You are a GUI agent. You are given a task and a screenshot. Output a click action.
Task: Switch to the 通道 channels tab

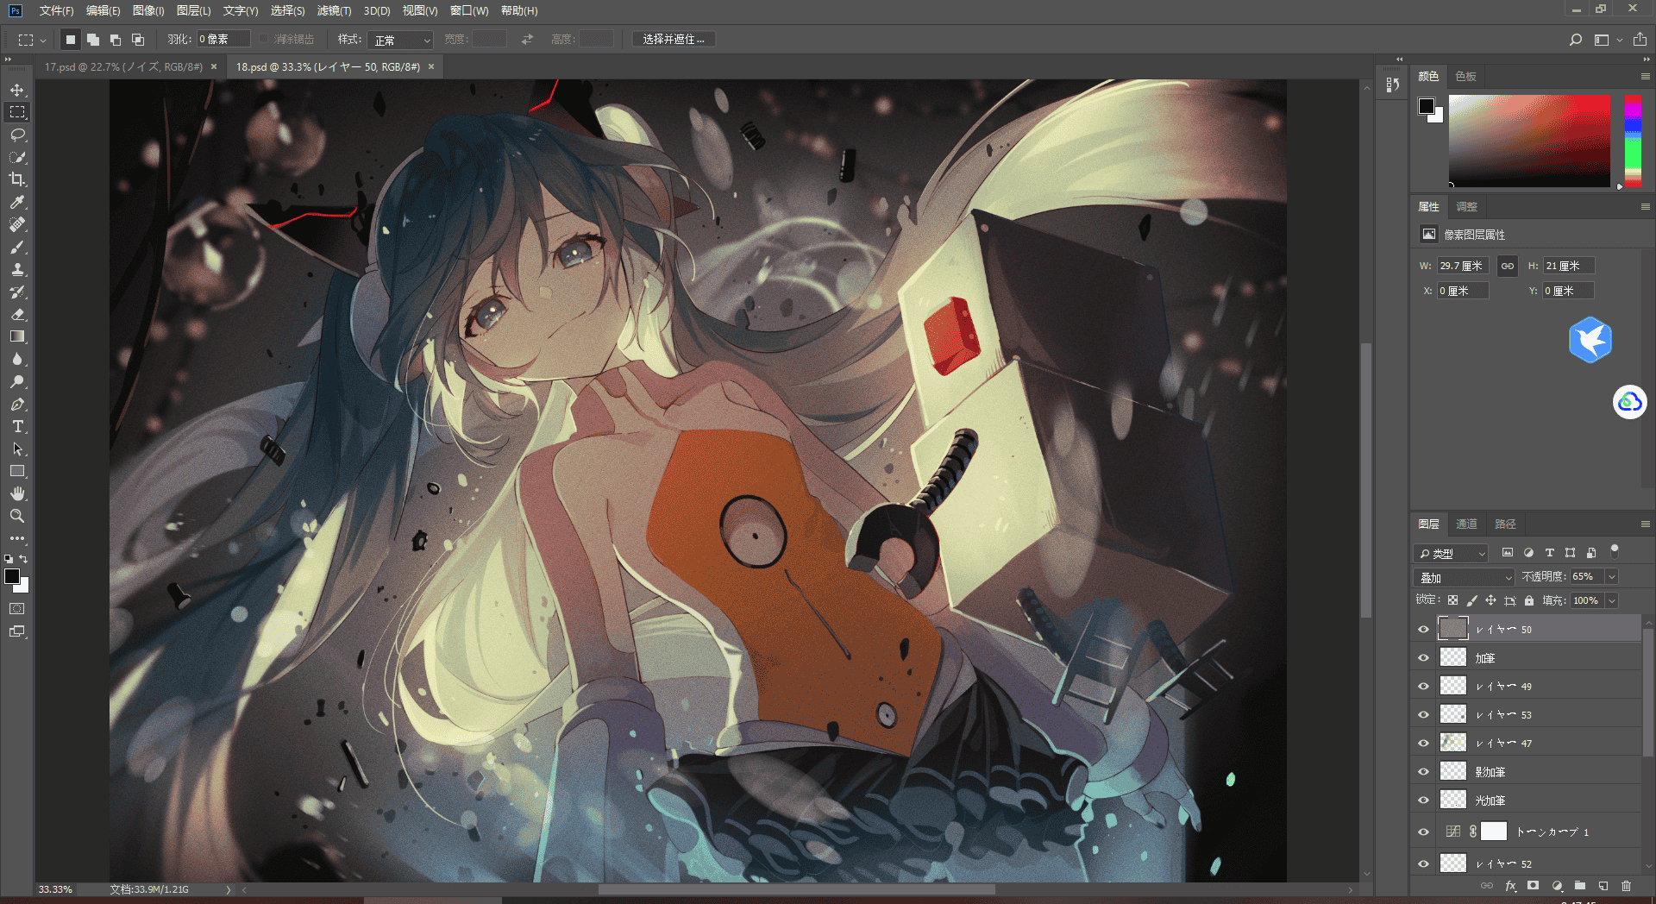tap(1466, 524)
